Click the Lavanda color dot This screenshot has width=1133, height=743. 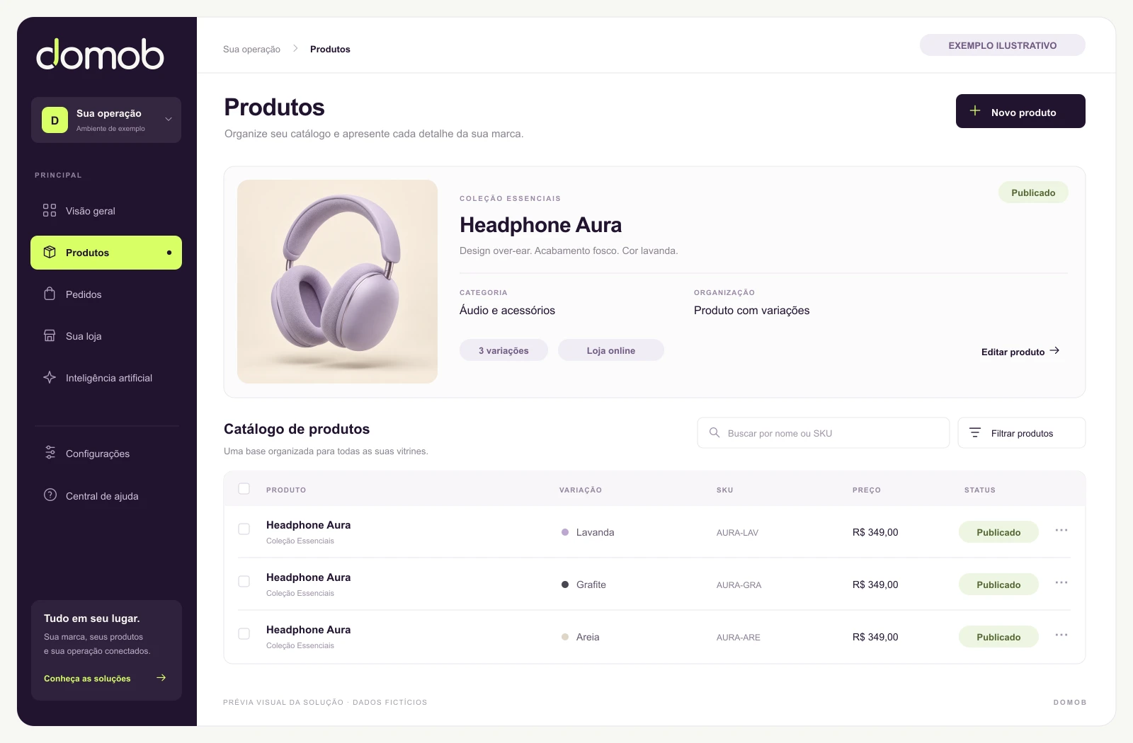pyautogui.click(x=565, y=532)
